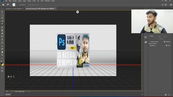Image resolution: width=173 pixels, height=97 pixels.
Task: Open the workspace switcher icon
Action: click(166, 5)
